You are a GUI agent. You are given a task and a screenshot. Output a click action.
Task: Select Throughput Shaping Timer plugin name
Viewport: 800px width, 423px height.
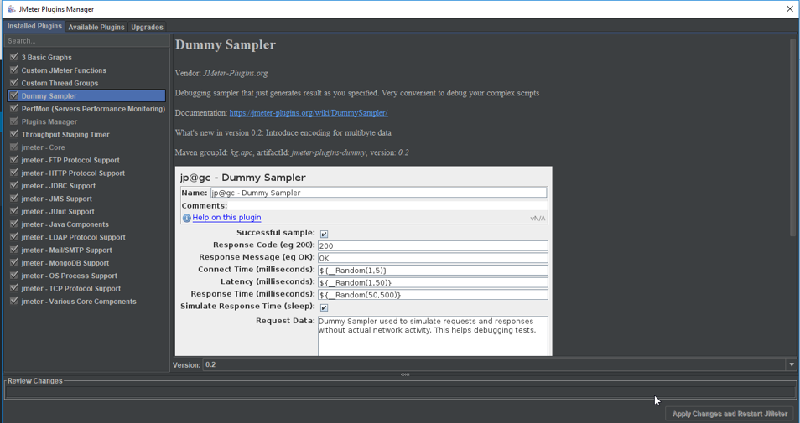coord(65,135)
